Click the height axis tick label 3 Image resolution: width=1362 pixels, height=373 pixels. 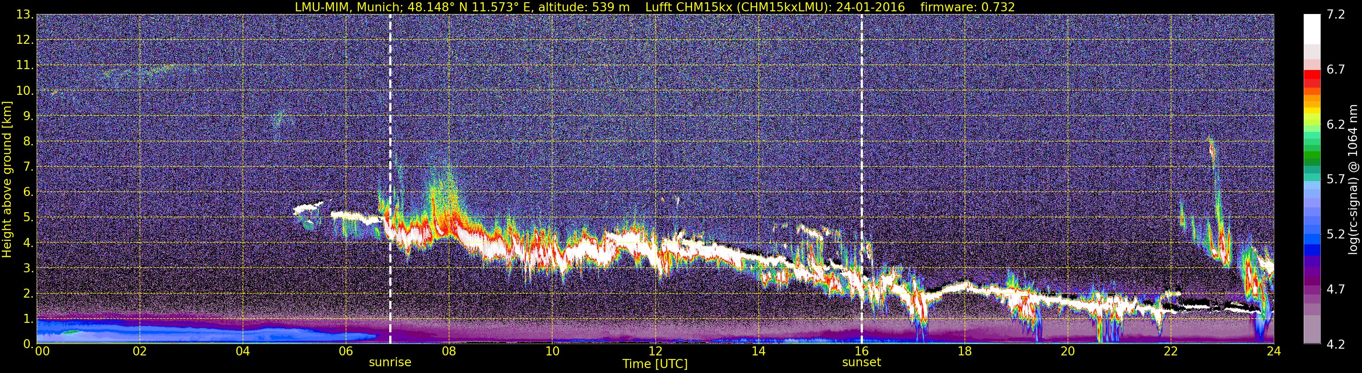28,268
